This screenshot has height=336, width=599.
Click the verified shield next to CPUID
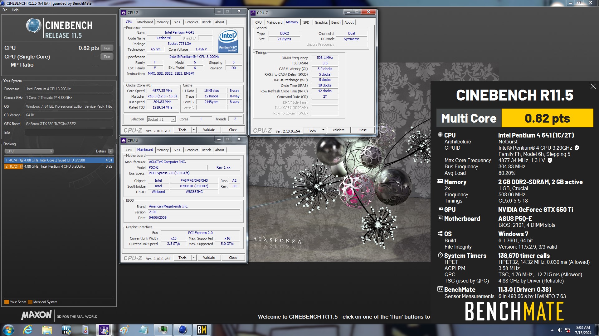pyautogui.click(x=577, y=148)
